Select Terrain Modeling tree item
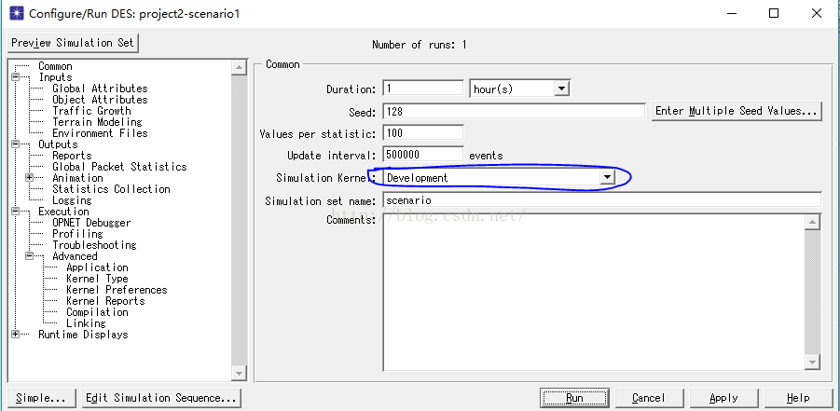This screenshot has height=411, width=840. click(97, 122)
